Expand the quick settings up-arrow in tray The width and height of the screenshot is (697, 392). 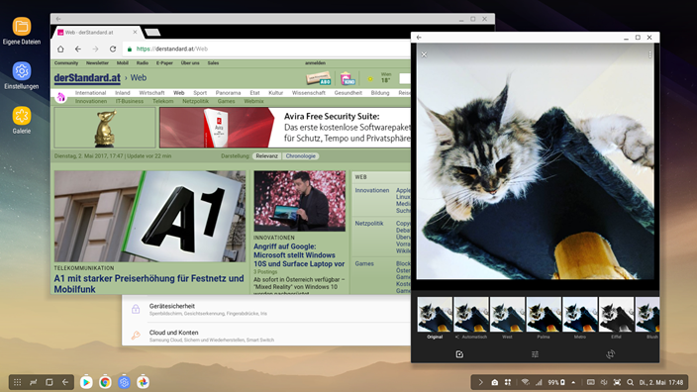574,382
